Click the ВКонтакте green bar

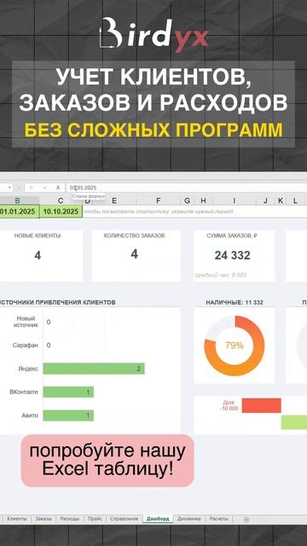(x=68, y=392)
